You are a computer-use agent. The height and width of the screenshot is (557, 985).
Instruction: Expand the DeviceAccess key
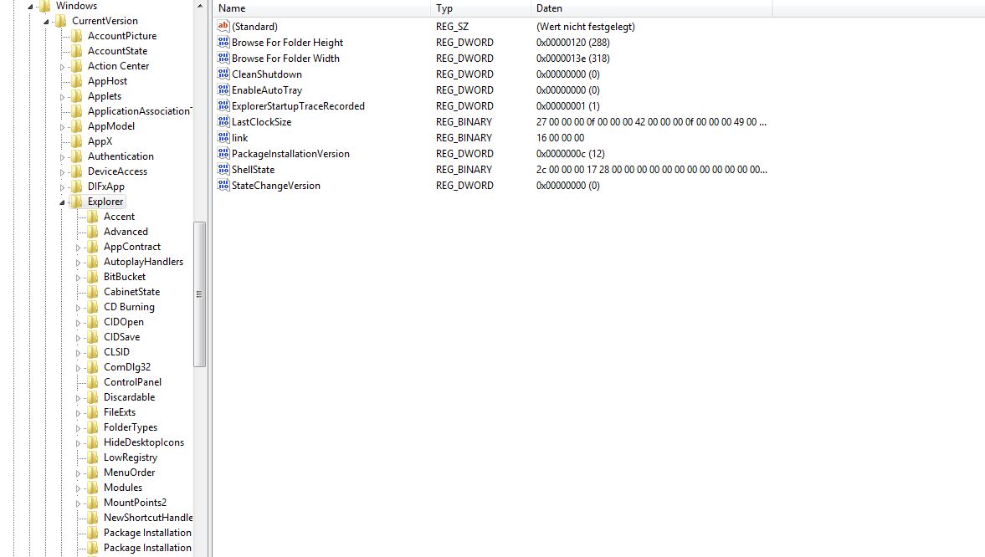tap(62, 172)
